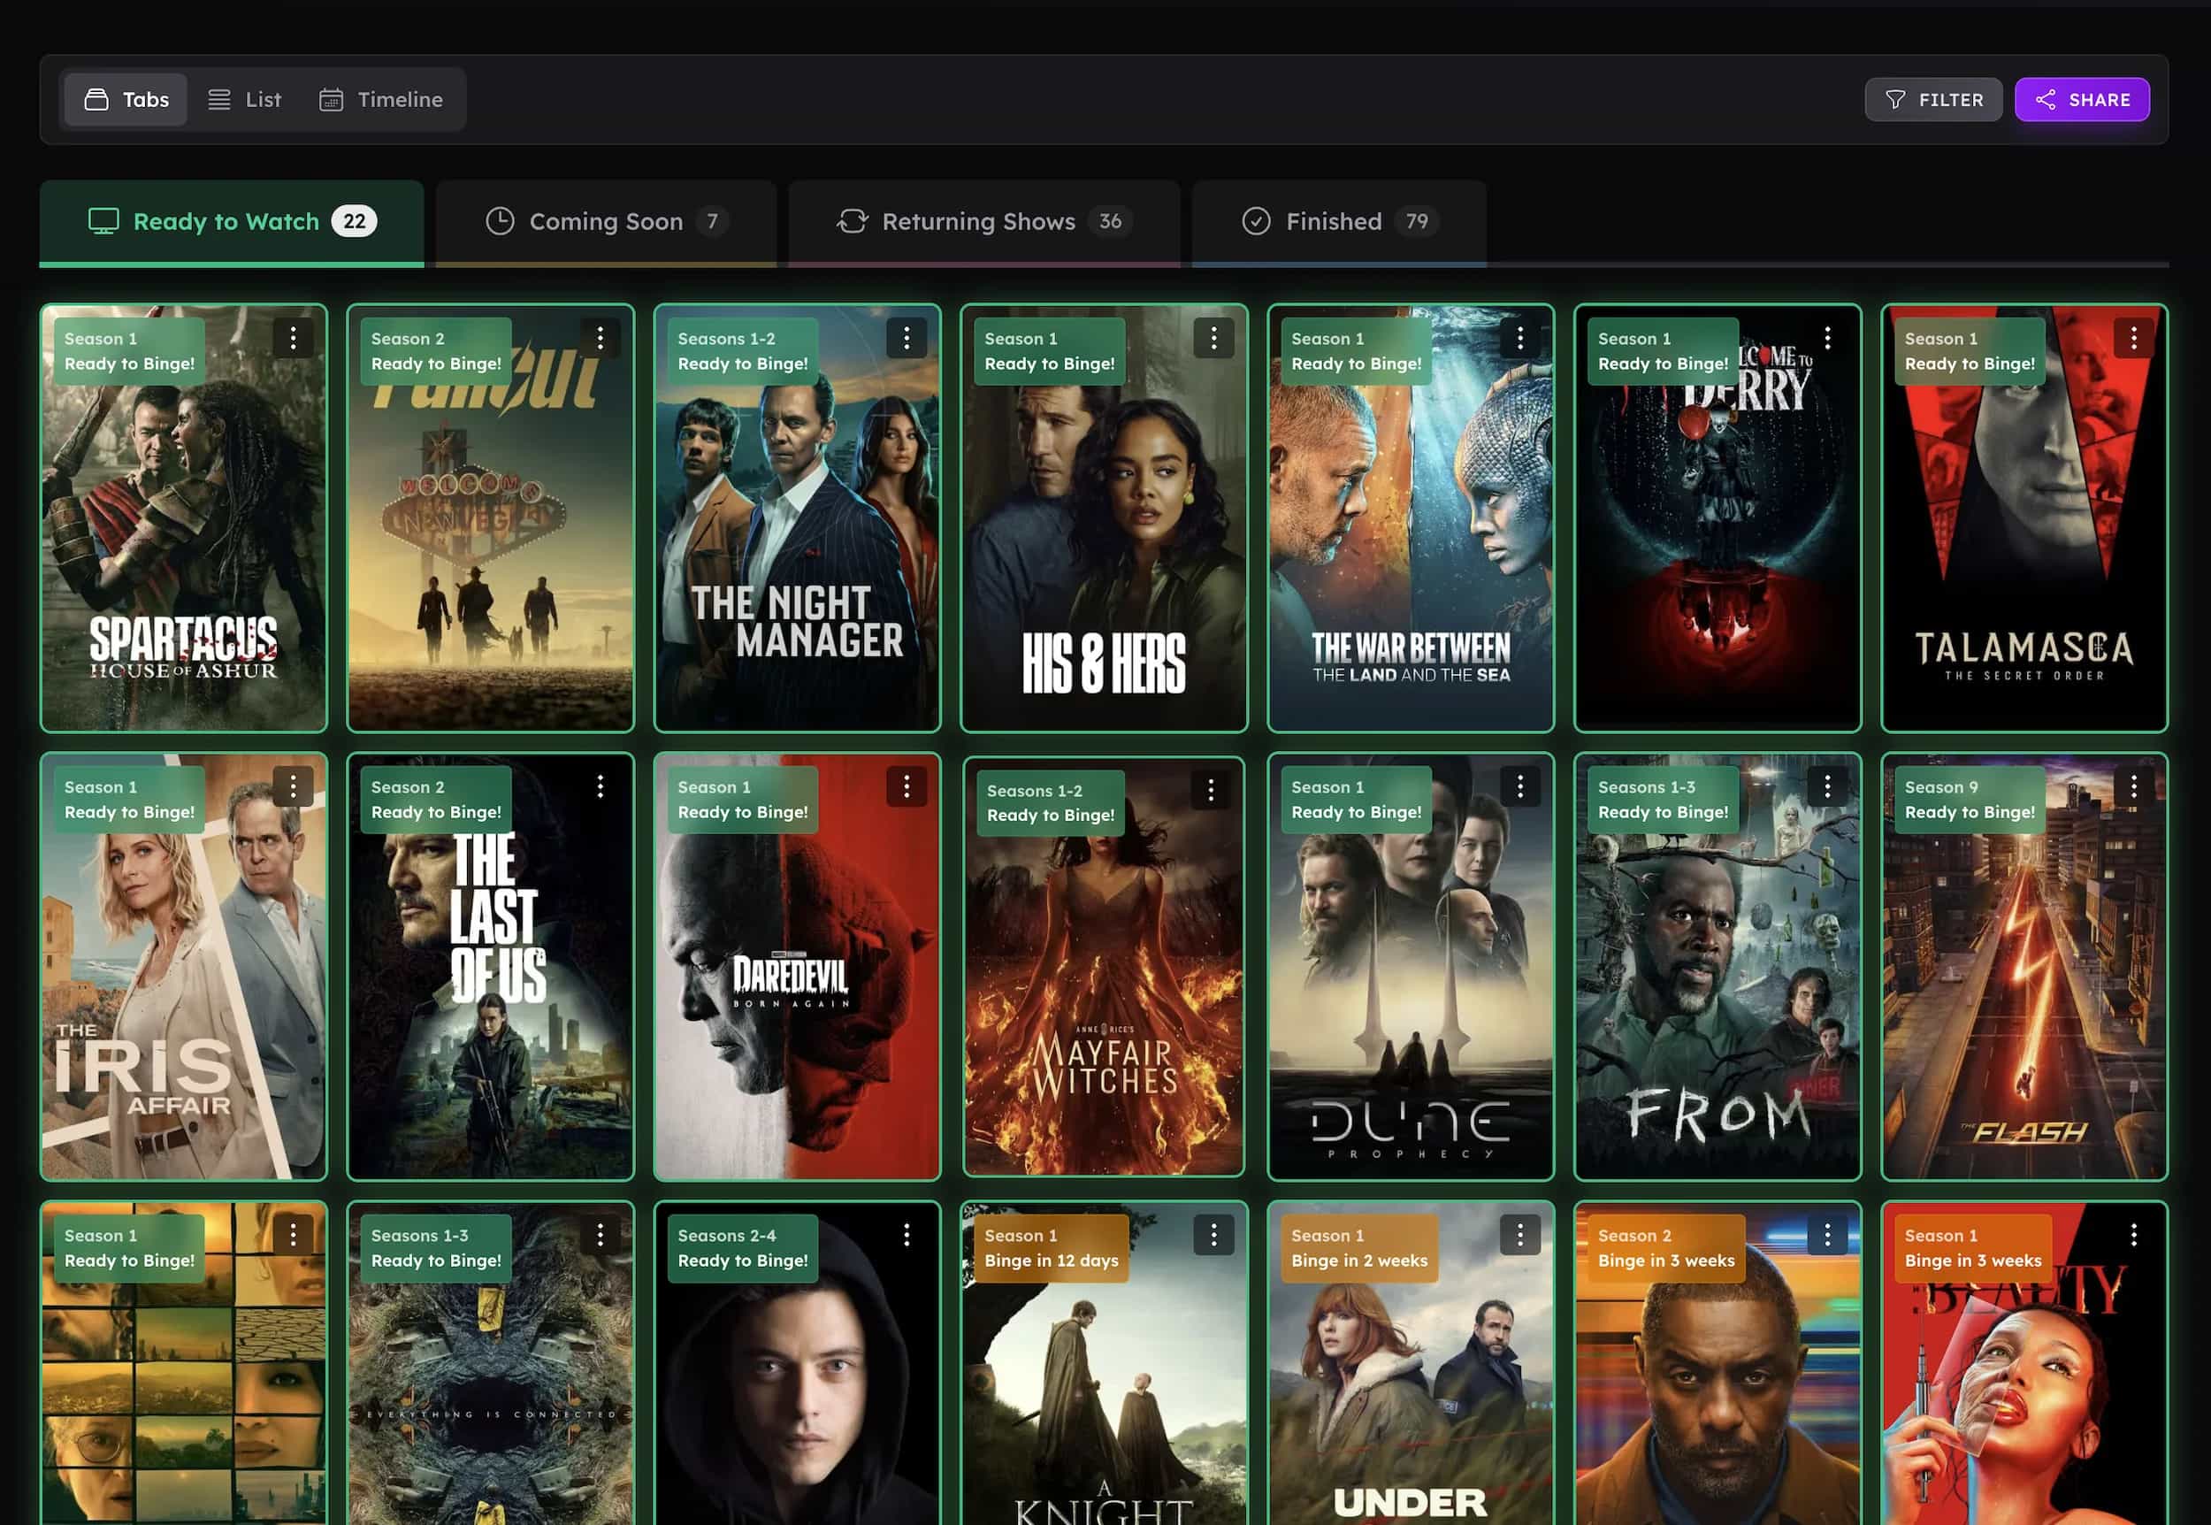Open dropdown menu on Daredevil Born Again card

[x=907, y=785]
